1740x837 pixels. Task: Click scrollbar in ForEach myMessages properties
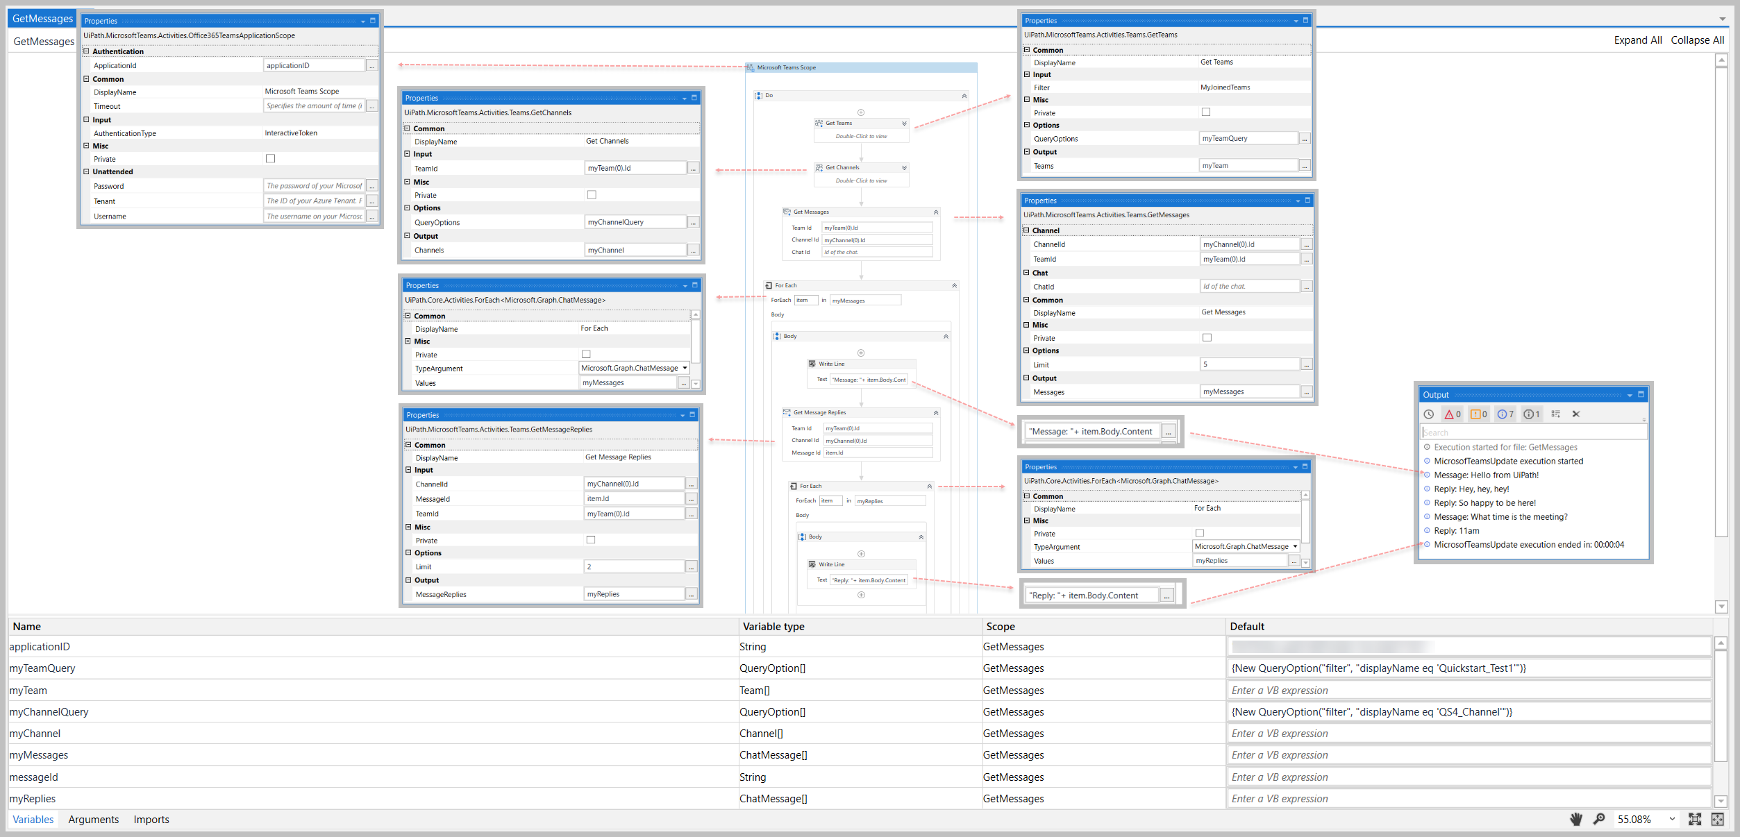click(696, 341)
